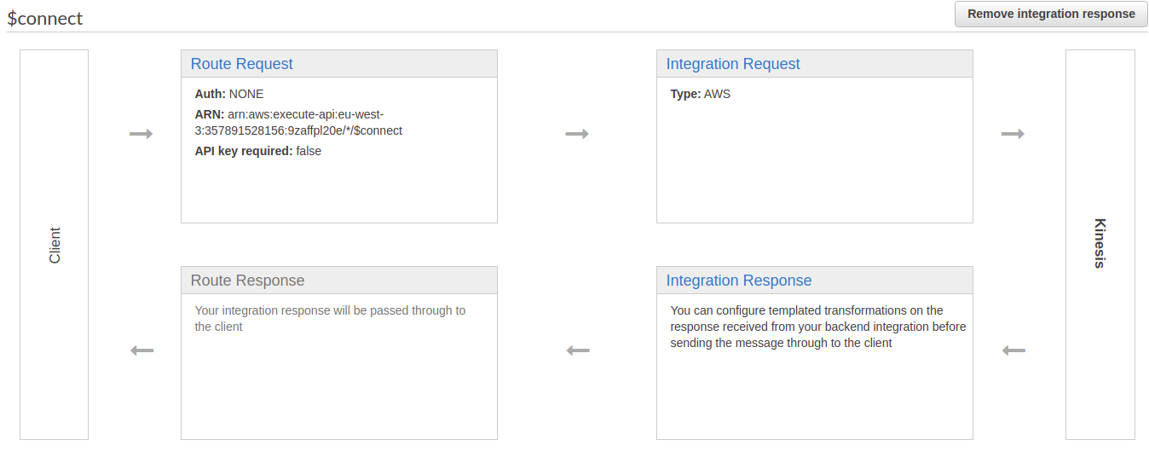Click API key required: false
The height and width of the screenshot is (469, 1149).
point(258,151)
